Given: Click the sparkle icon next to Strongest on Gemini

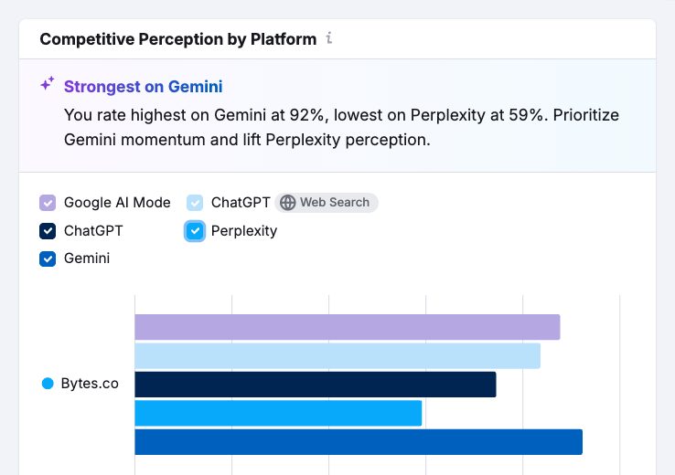Looking at the screenshot, I should click(x=48, y=85).
